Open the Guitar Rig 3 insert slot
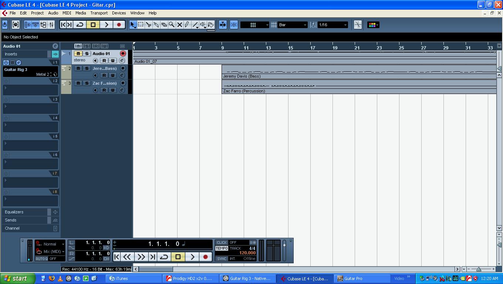The image size is (503, 284). click(31, 72)
